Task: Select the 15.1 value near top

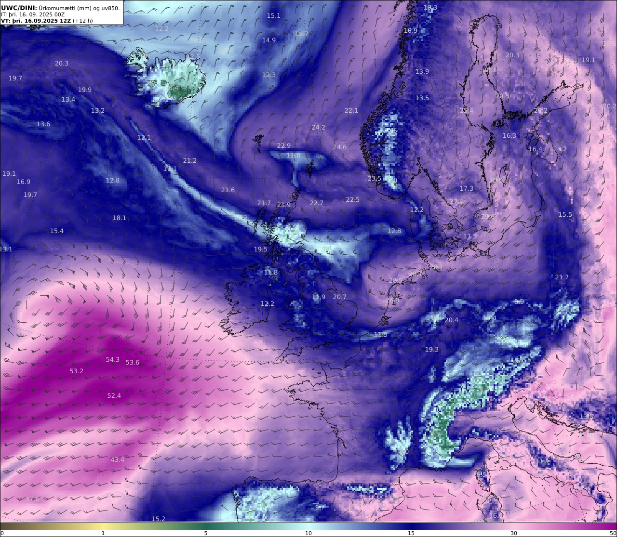Action: point(274,16)
